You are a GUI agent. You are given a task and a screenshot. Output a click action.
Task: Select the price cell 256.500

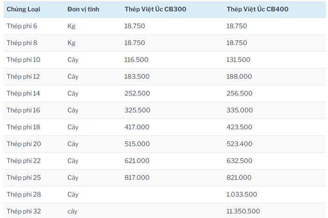pyautogui.click(x=239, y=94)
